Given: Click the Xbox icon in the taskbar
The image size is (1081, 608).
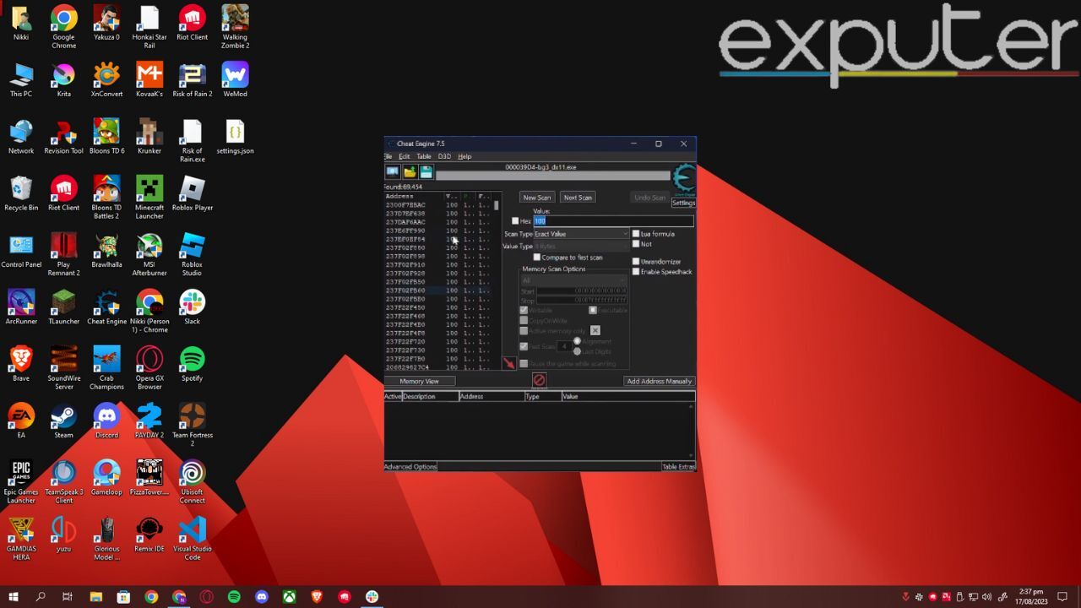Looking at the screenshot, I should [x=289, y=597].
